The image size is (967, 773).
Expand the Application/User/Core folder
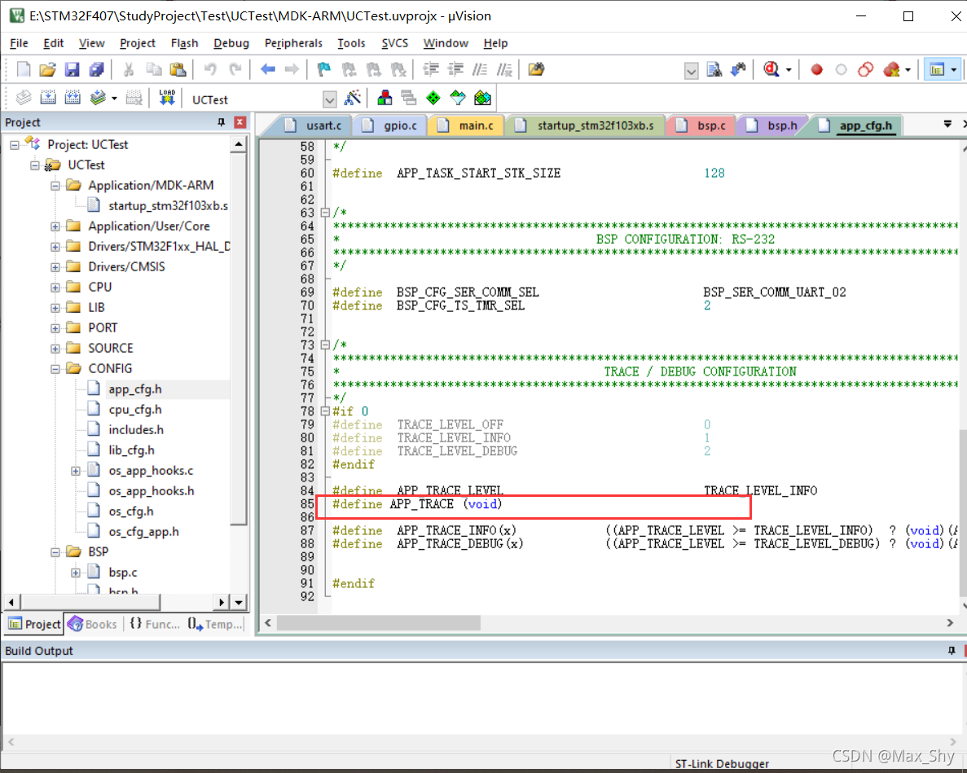(55, 226)
